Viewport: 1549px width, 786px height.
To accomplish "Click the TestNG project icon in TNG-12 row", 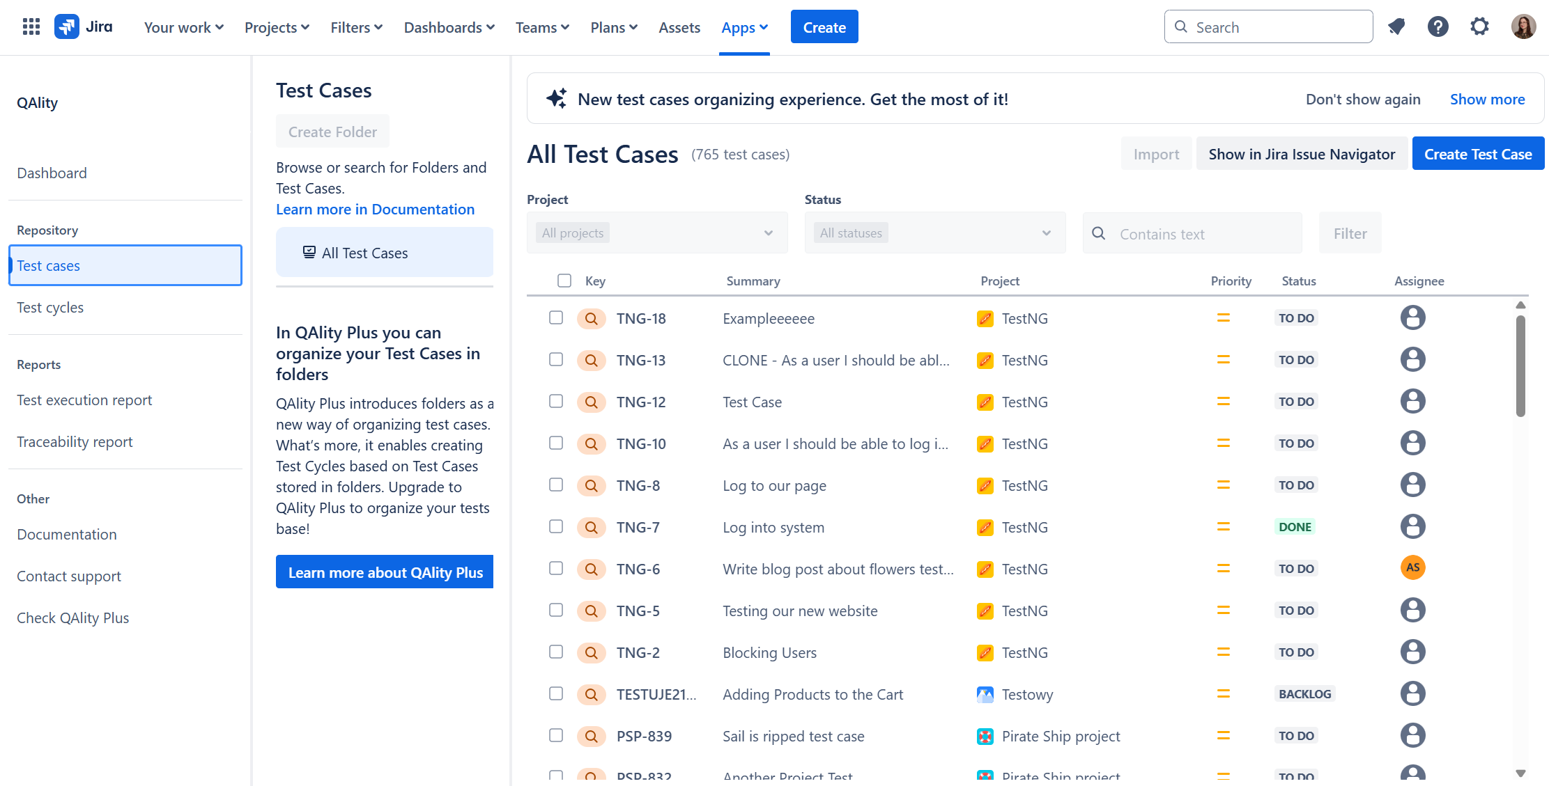I will click(x=985, y=402).
